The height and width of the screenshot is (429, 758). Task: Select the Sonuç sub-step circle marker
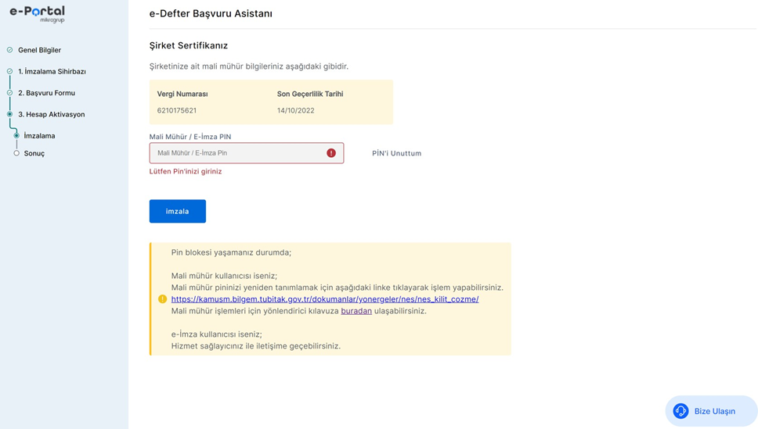[x=16, y=153]
